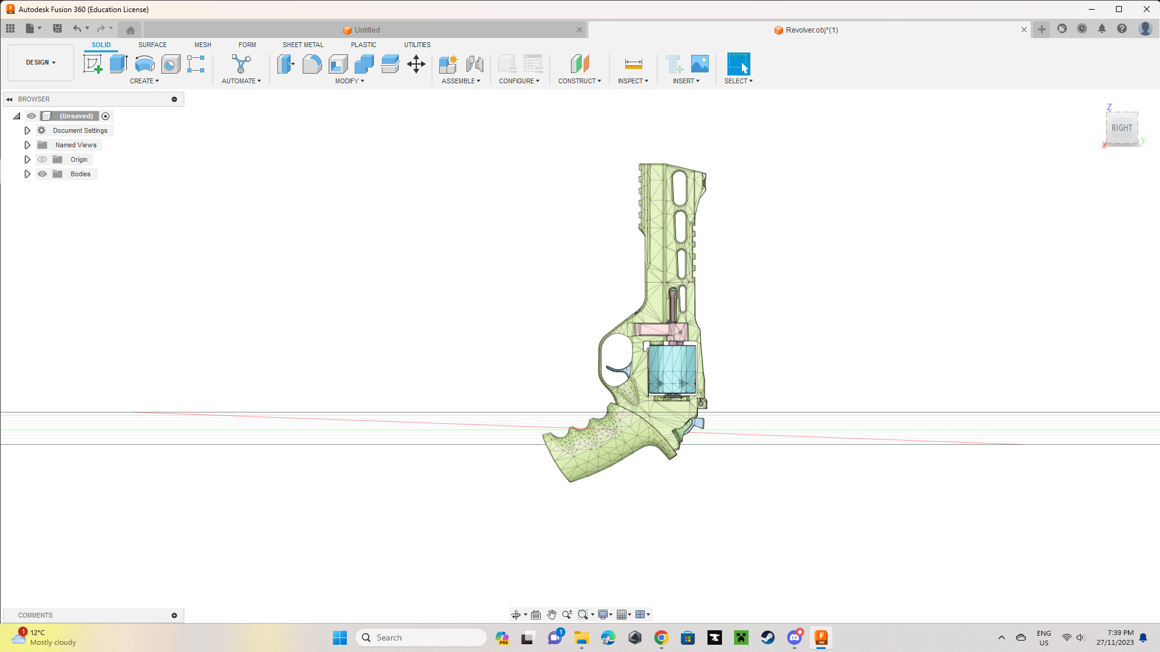Click the activate radio button next to (Unsaved)
The image size is (1160, 652).
tap(106, 116)
